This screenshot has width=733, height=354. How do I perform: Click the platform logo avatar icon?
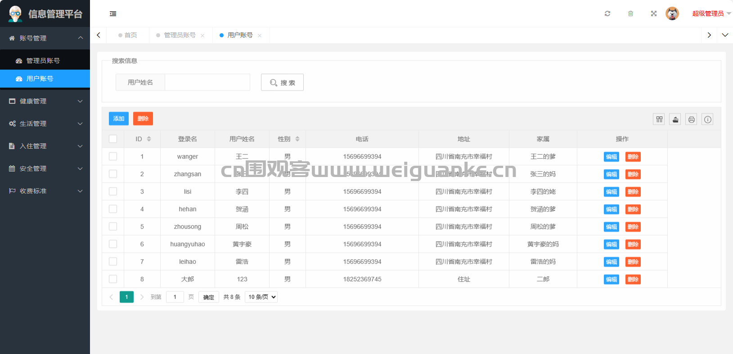[15, 14]
